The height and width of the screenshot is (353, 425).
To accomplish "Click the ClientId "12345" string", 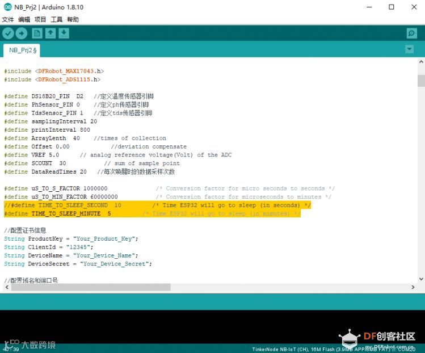I will [x=78, y=247].
